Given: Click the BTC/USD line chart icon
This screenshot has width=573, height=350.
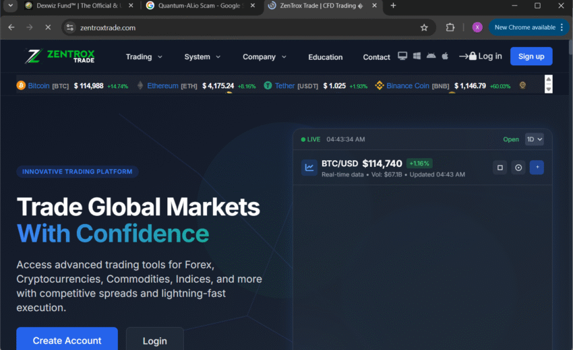Looking at the screenshot, I should point(309,168).
